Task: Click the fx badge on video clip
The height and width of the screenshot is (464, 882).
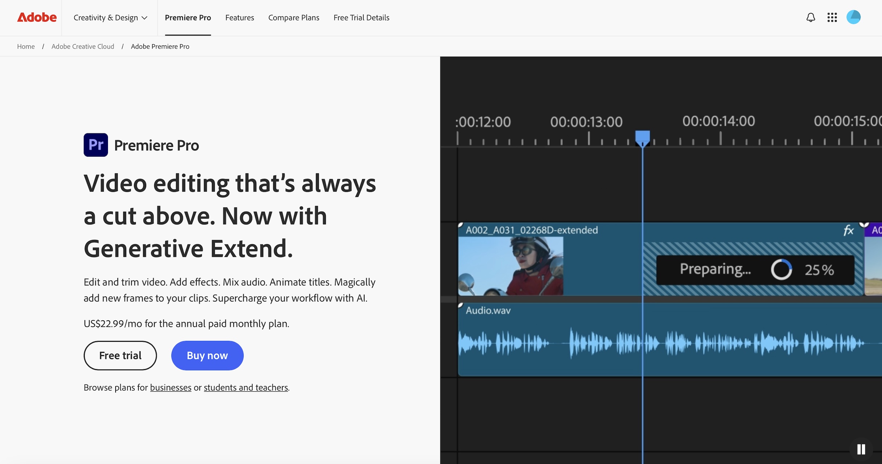Action: [849, 230]
